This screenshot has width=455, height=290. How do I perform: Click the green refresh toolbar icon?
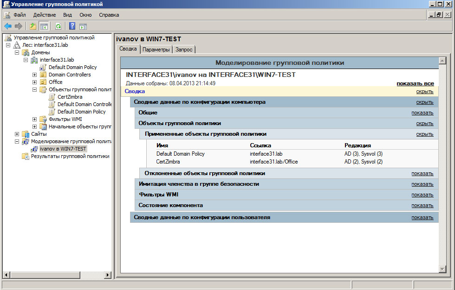pos(58,26)
